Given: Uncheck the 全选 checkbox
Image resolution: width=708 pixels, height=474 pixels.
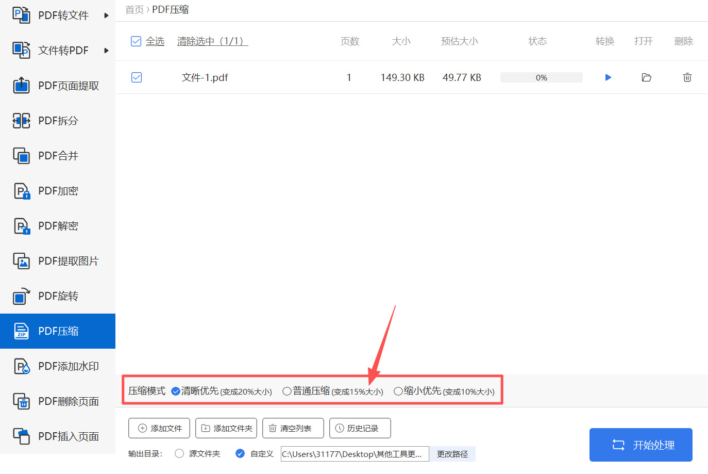Looking at the screenshot, I should coord(136,41).
